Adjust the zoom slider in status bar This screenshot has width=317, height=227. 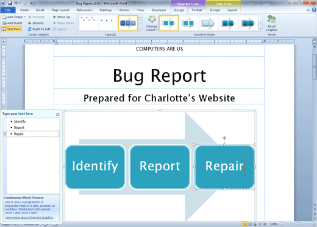(x=298, y=224)
